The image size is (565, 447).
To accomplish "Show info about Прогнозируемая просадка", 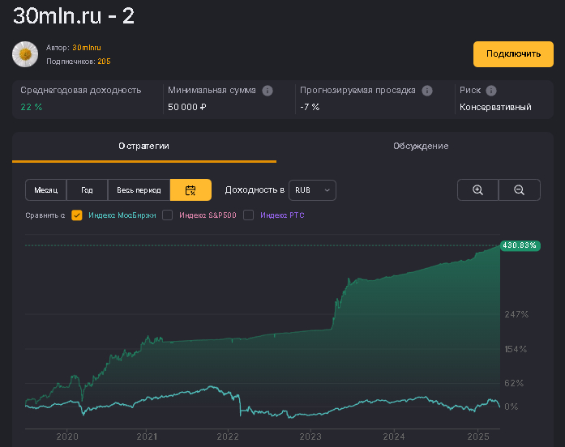I will (427, 91).
